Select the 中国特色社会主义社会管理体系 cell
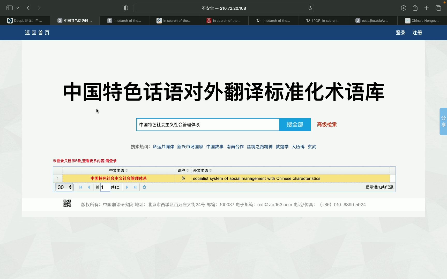This screenshot has width=447, height=279. click(x=118, y=178)
